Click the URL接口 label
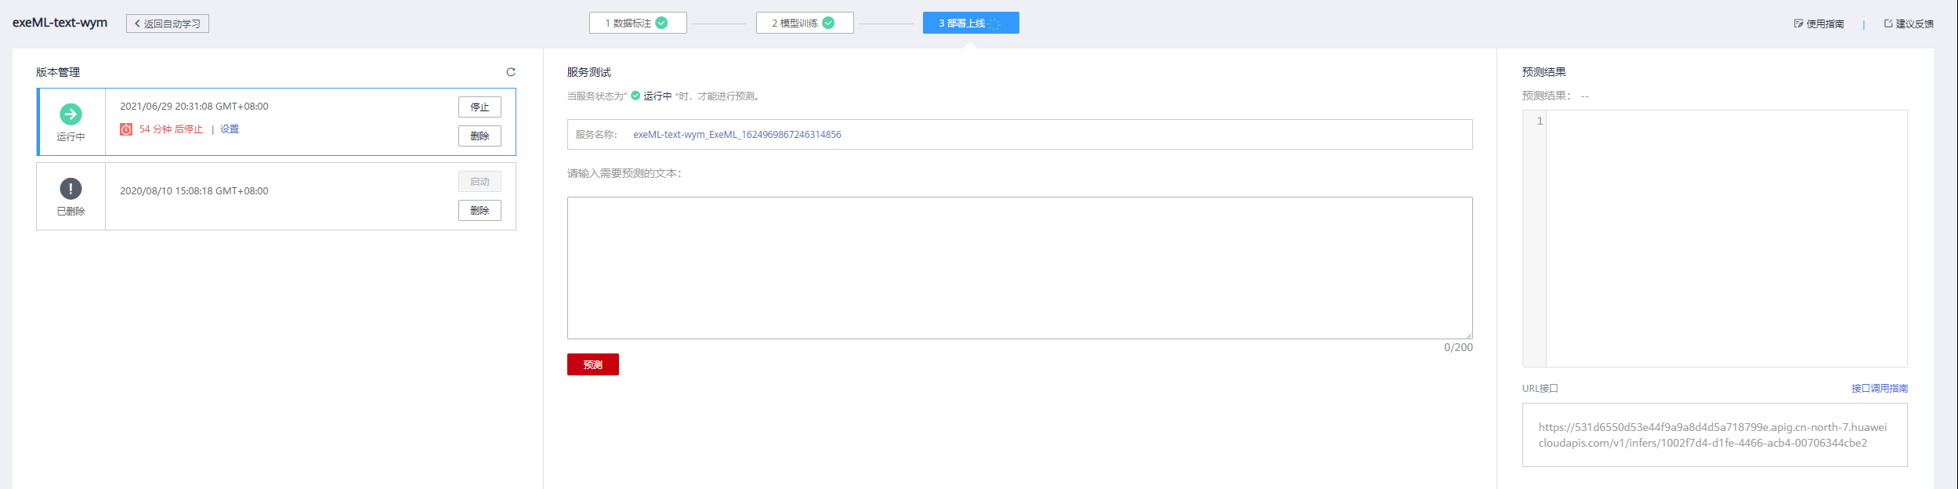The width and height of the screenshot is (1958, 489). [1540, 388]
